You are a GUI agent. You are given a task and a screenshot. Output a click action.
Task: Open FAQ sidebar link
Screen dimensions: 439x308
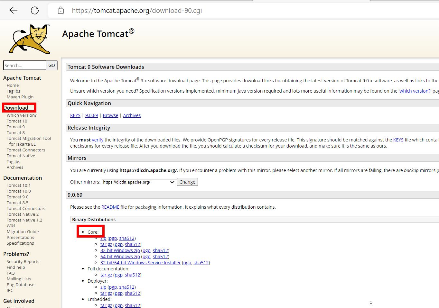[x=11, y=273]
